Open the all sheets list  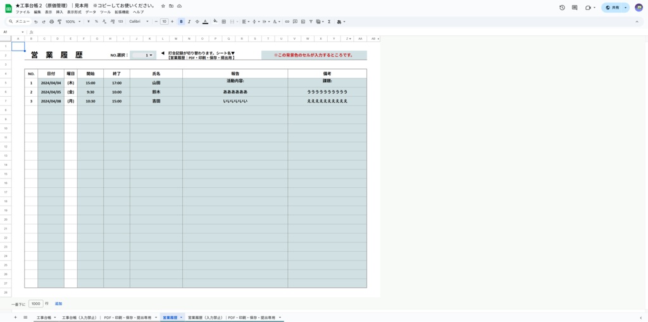[25, 318]
